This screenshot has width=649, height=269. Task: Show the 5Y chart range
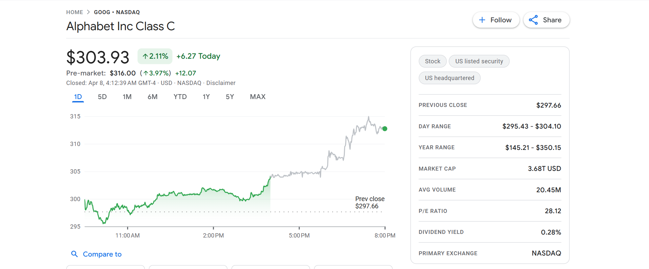(230, 97)
